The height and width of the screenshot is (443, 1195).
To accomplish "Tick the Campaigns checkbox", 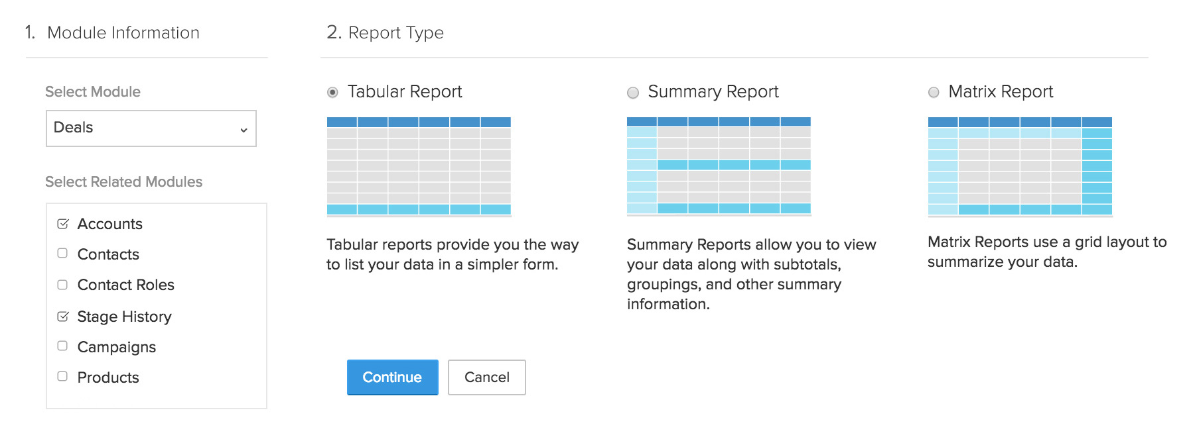I will point(62,346).
